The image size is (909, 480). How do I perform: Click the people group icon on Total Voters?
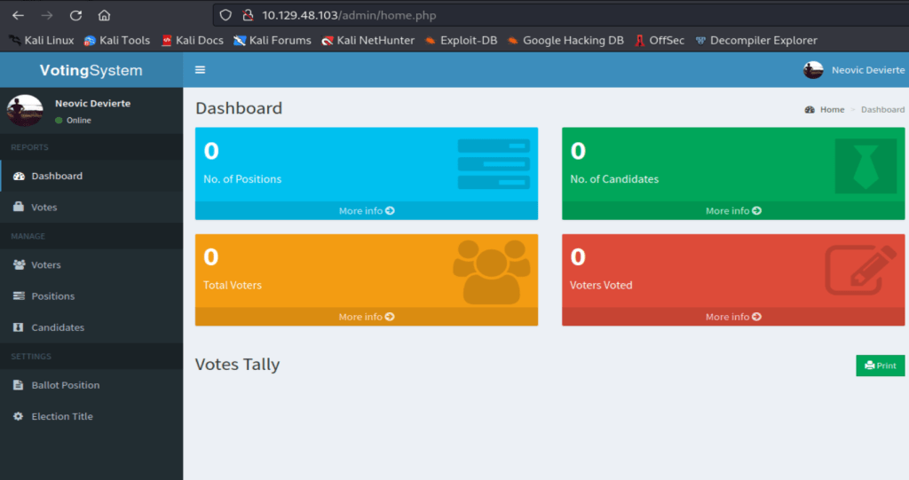(x=491, y=271)
